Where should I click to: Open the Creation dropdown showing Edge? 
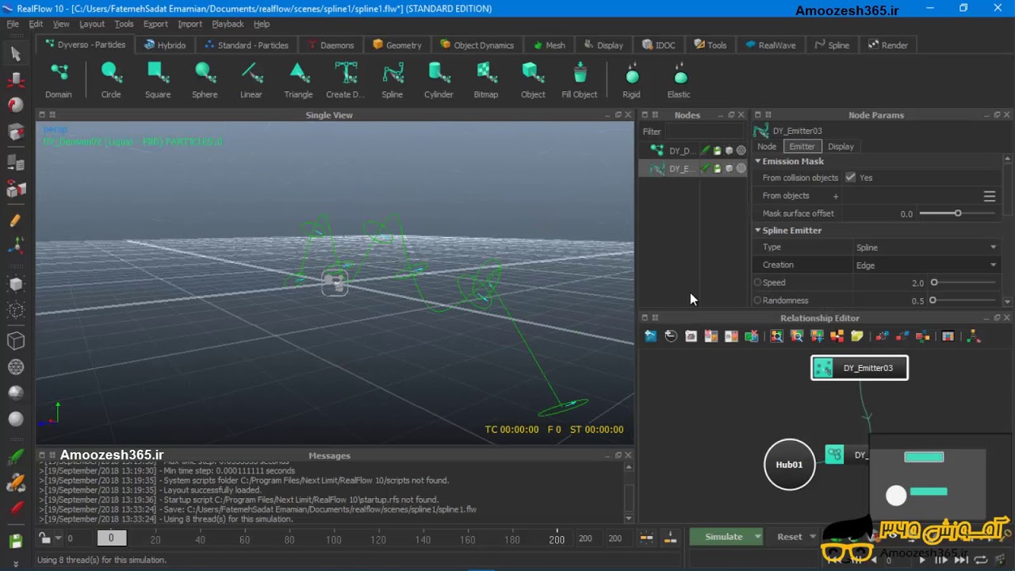click(x=925, y=265)
